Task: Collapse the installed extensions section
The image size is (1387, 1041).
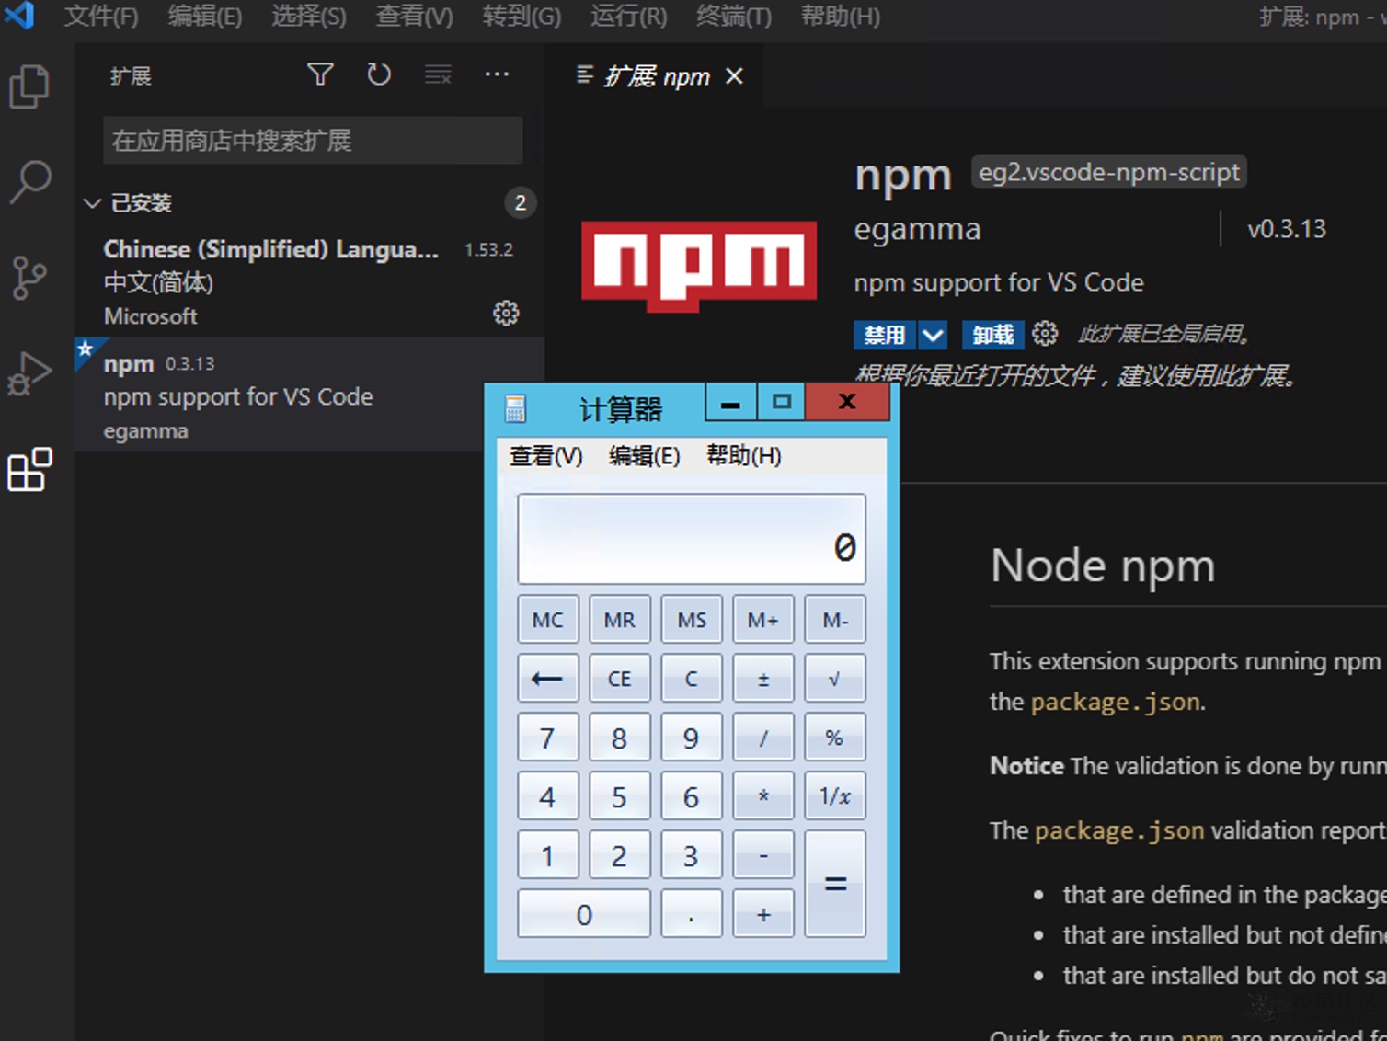Action: [x=92, y=203]
